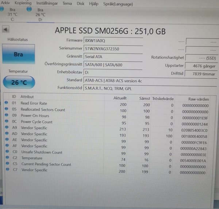The image size is (219, 209).
Task: Click the Serienummer field
Action: (112, 49)
